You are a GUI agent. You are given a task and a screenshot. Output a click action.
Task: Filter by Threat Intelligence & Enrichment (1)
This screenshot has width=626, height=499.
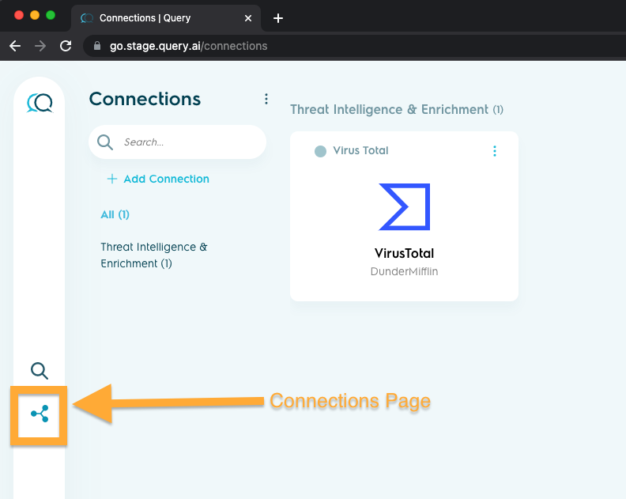(x=154, y=255)
